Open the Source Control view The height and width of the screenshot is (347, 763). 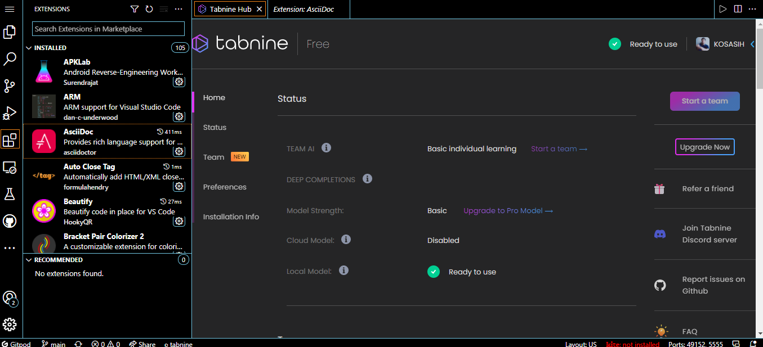tap(10, 86)
